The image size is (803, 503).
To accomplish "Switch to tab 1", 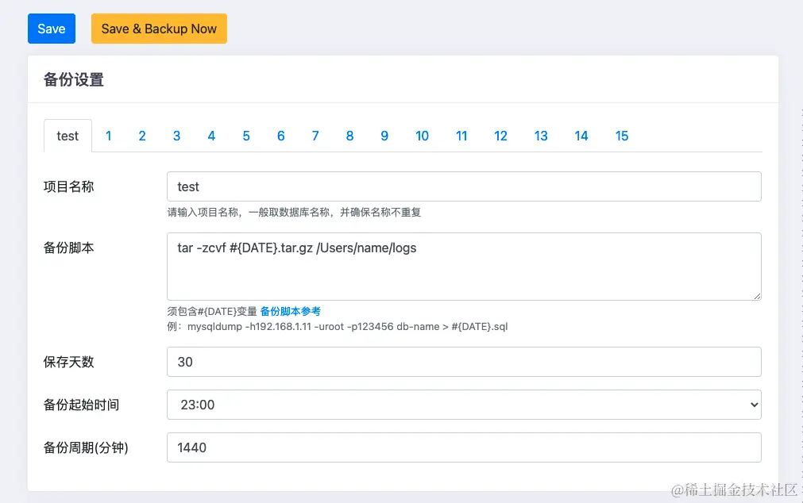I will click(108, 136).
